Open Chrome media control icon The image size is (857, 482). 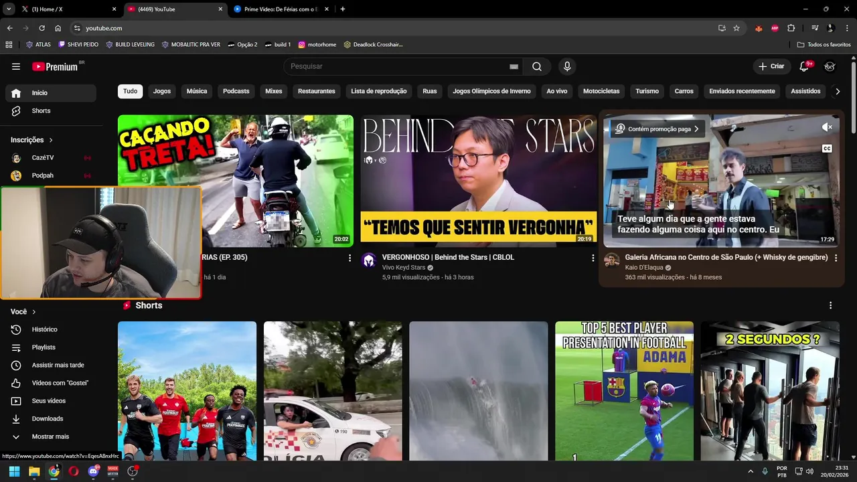click(815, 28)
